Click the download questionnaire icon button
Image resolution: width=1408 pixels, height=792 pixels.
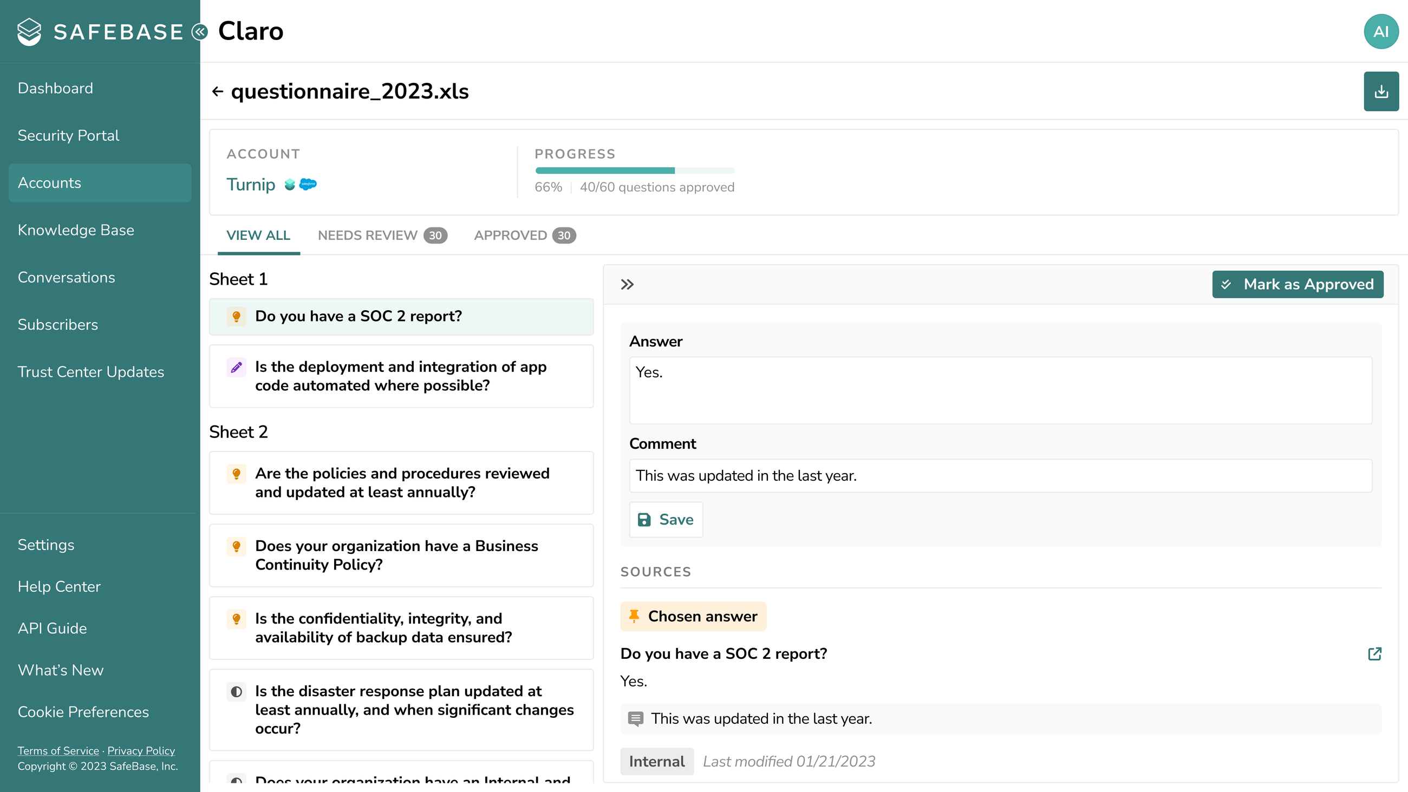click(x=1381, y=91)
